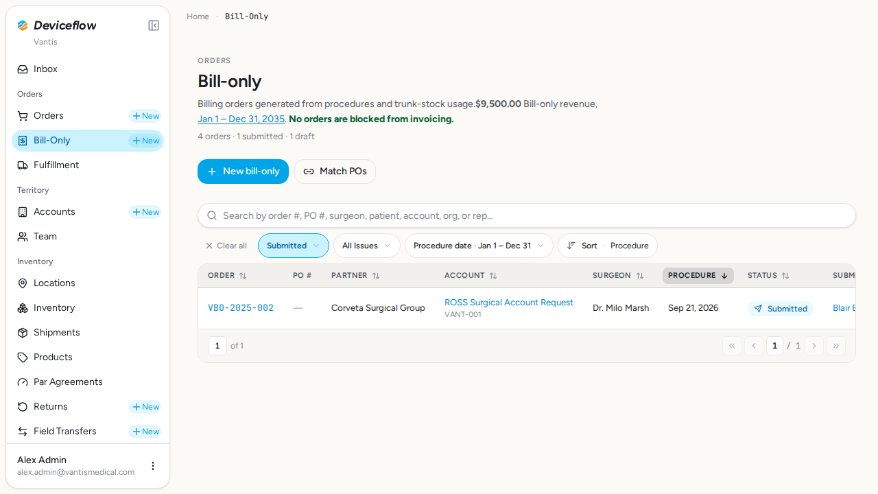878x494 pixels.
Task: Sort by Partner column arrows icon
Action: [376, 276]
